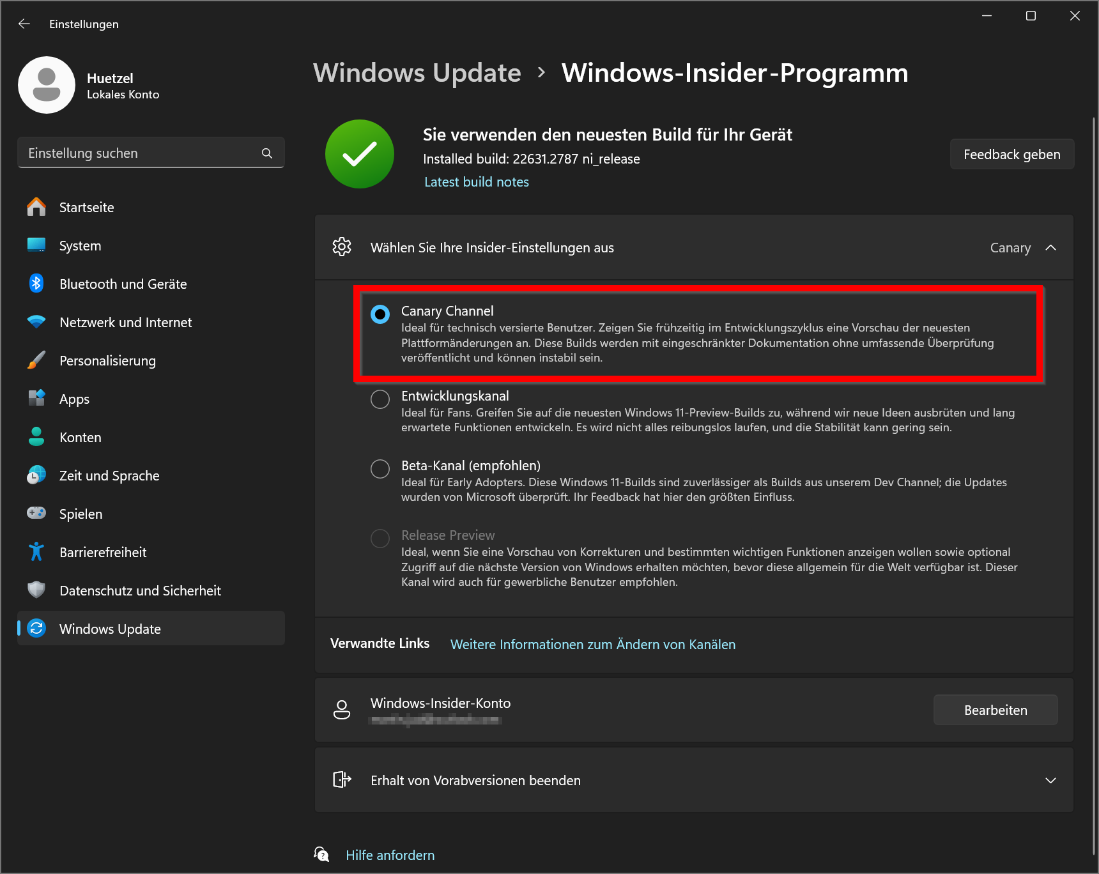Click the back arrow icon in title bar
This screenshot has height=874, width=1099.
tap(24, 24)
